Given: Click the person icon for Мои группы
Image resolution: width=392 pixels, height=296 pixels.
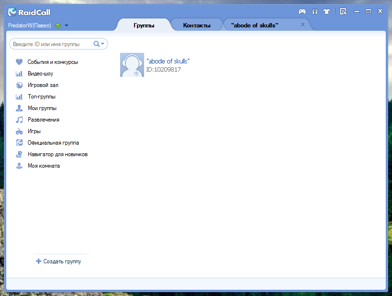Looking at the screenshot, I should pos(19,108).
